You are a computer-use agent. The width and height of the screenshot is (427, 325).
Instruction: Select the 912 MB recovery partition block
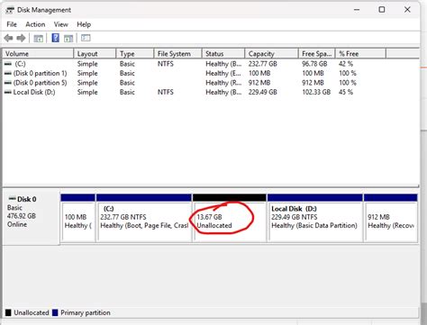coord(390,218)
